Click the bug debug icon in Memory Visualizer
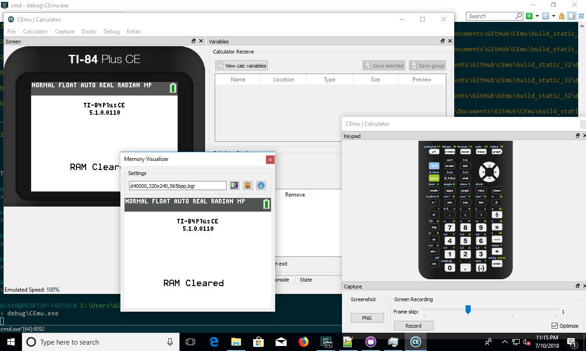 [x=248, y=186]
